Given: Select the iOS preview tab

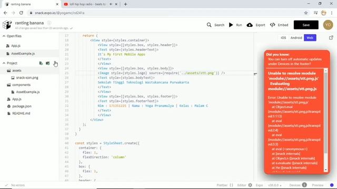Looking at the screenshot, I should click(x=283, y=38).
